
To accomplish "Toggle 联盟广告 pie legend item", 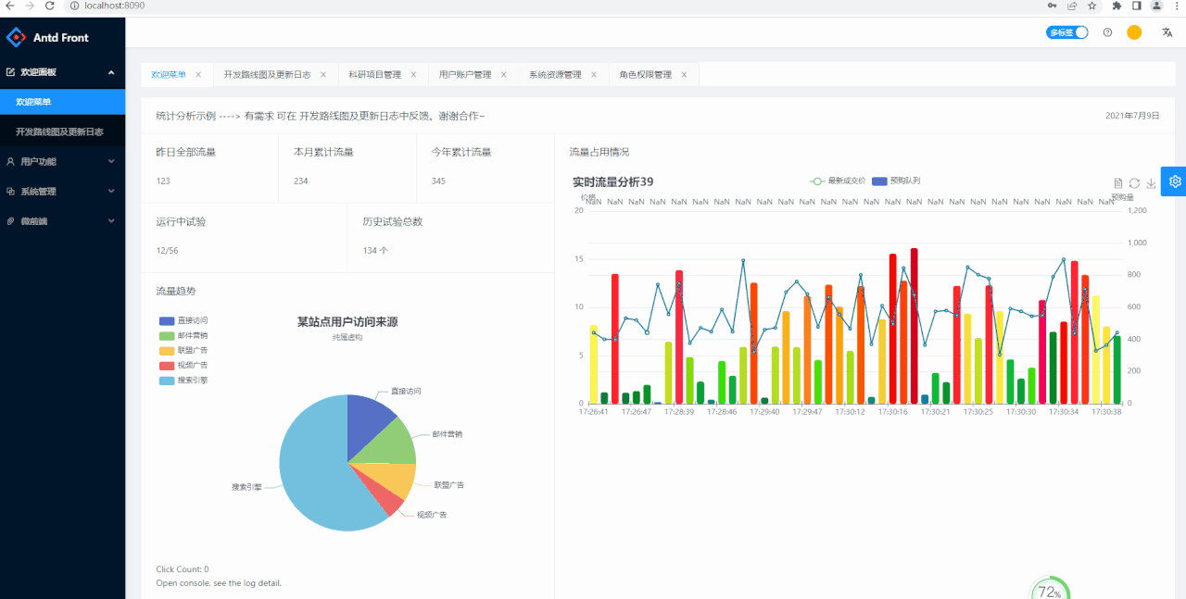I will [184, 350].
